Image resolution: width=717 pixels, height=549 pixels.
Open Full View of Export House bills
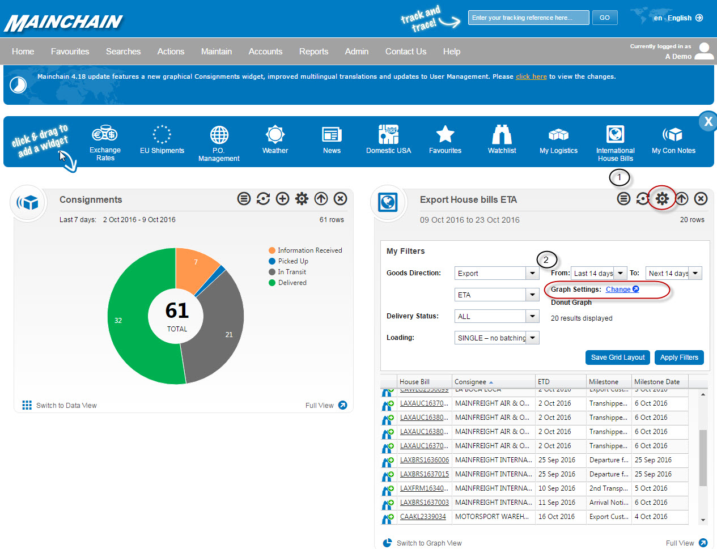(x=686, y=543)
